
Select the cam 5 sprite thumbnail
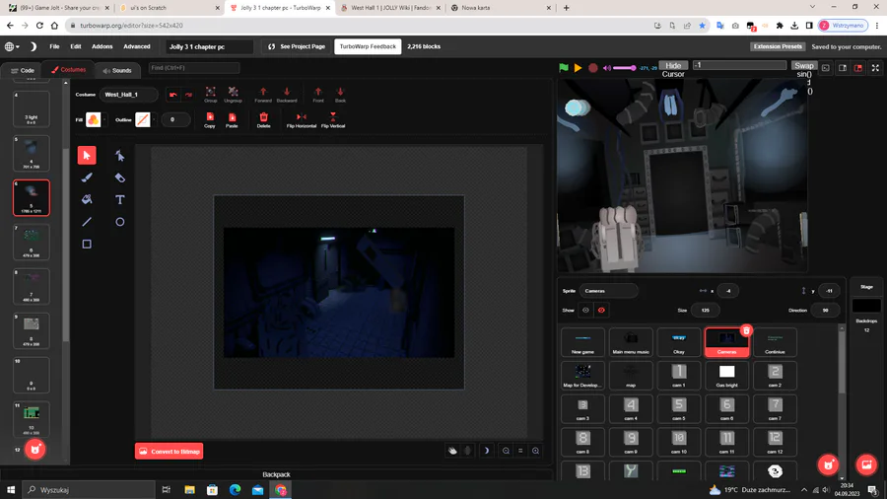click(679, 408)
